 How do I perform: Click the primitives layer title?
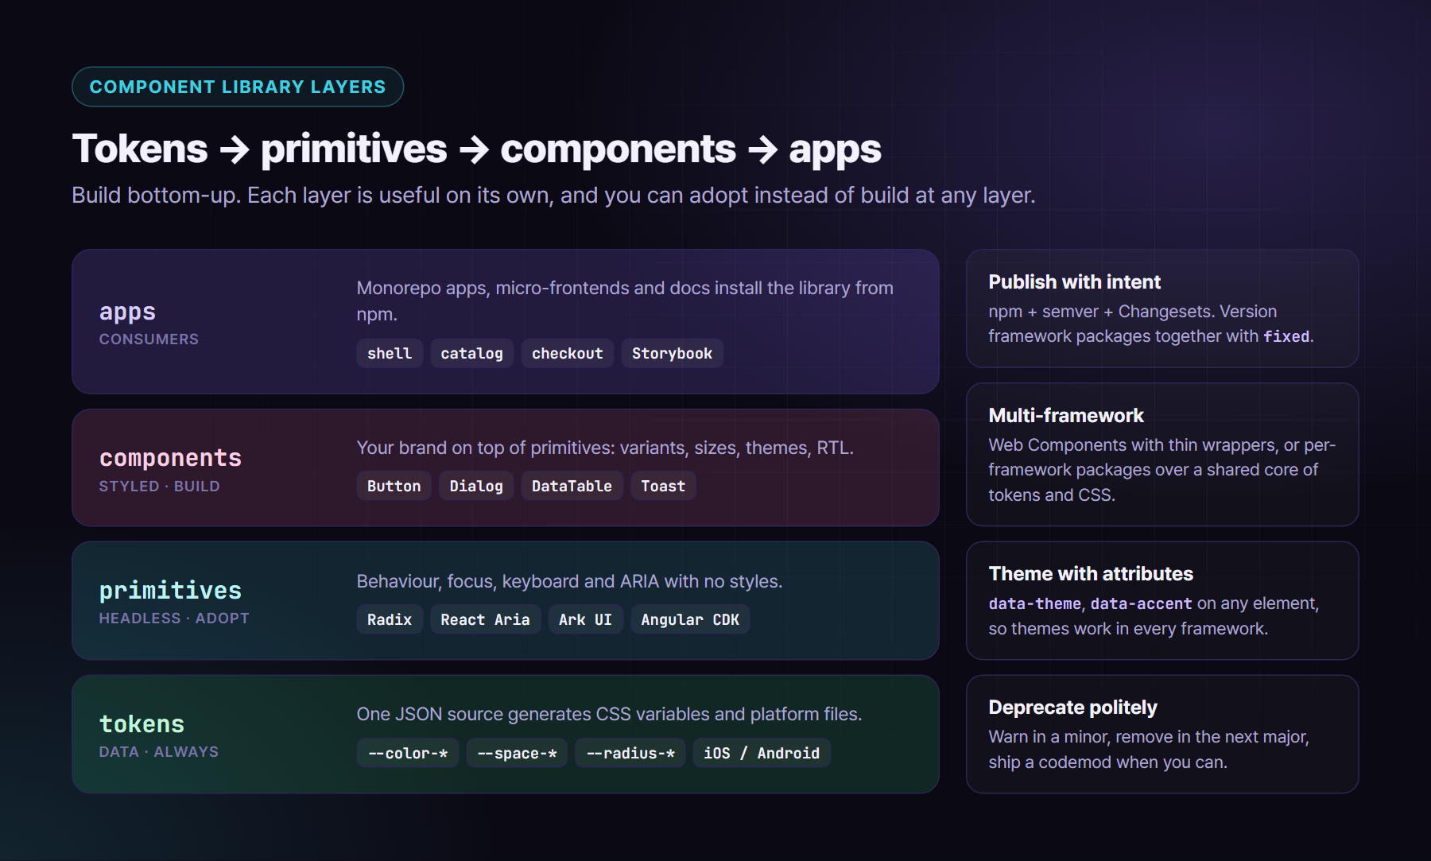170,591
